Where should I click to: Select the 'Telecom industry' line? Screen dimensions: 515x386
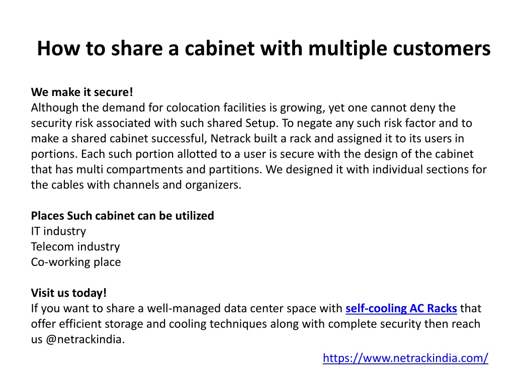(75, 247)
